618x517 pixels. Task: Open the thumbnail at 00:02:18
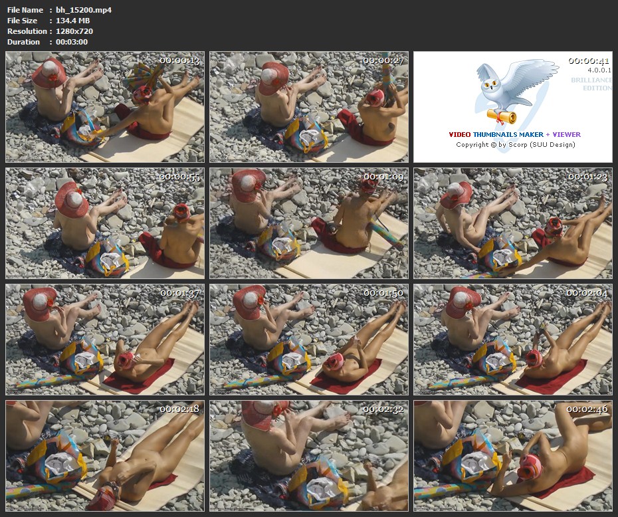tap(105, 456)
